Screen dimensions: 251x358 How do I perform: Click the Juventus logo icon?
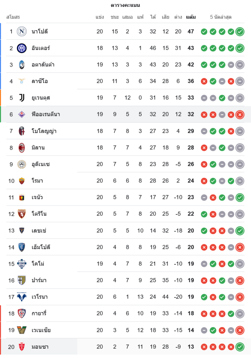(x=22, y=98)
